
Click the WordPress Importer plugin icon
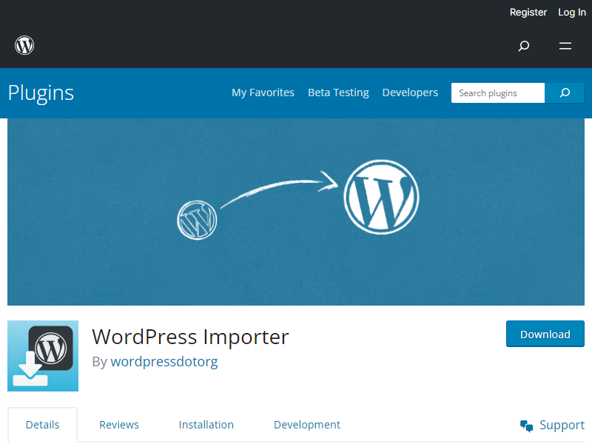[43, 356]
